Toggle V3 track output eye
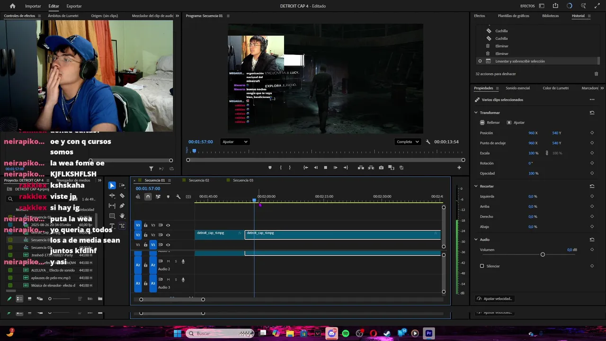This screenshot has width=606, height=341. coord(168,225)
